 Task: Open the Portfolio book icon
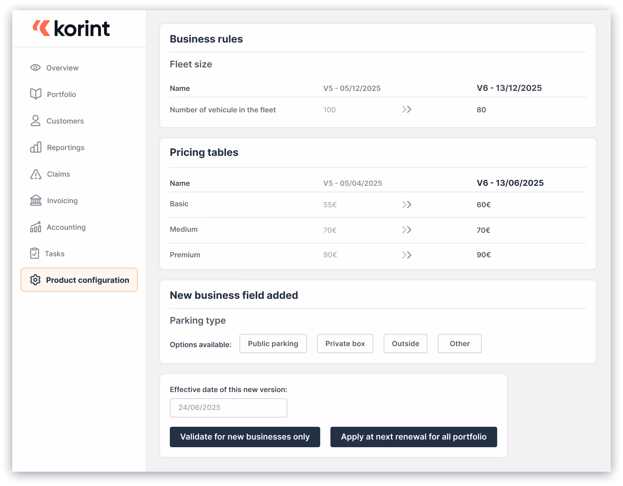tap(35, 94)
